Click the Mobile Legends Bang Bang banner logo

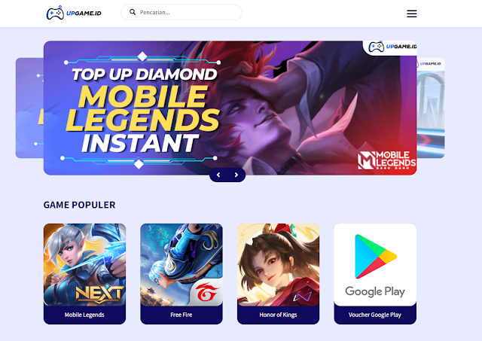(x=386, y=160)
